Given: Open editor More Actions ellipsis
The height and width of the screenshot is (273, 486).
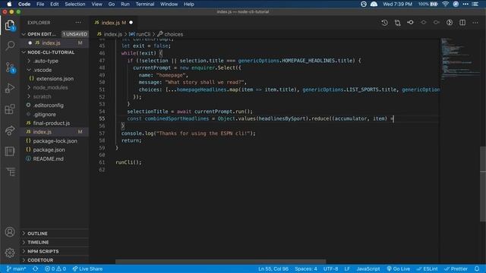Looking at the screenshot, I should (x=475, y=23).
